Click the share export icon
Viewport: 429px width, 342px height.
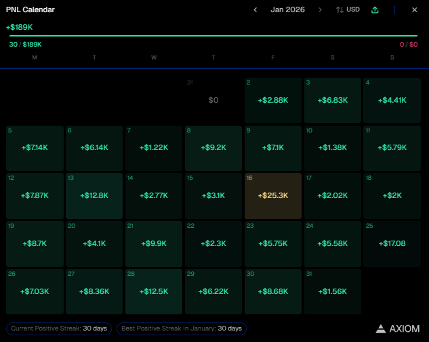(375, 10)
